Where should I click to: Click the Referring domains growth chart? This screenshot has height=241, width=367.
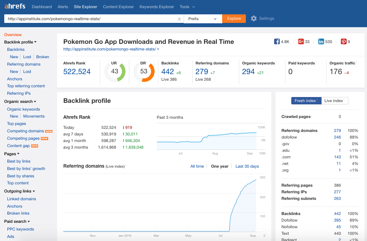pos(164,205)
